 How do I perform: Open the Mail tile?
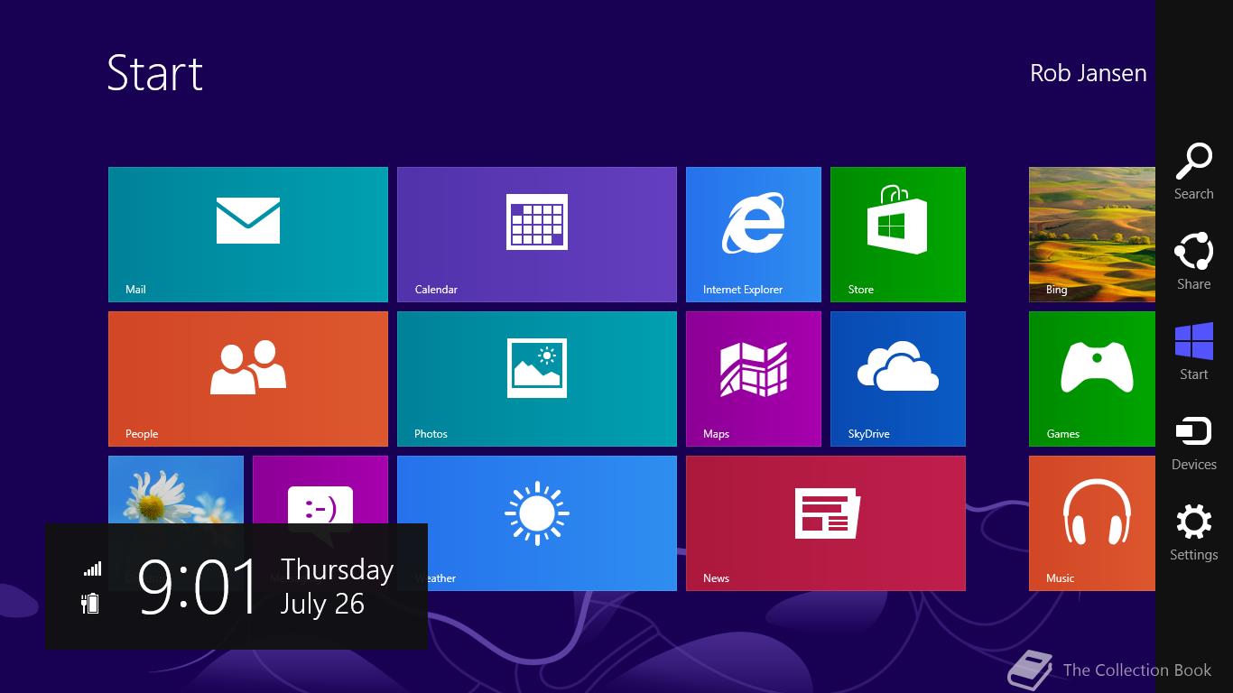click(x=248, y=235)
